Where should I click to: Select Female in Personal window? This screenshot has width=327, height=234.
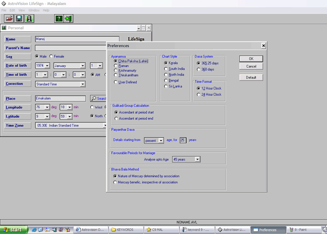tap(57, 57)
